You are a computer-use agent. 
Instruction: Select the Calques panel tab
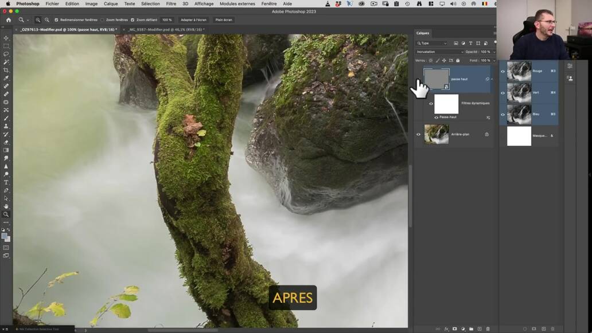(x=422, y=33)
